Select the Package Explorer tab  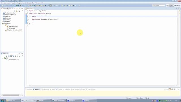click(7, 9)
